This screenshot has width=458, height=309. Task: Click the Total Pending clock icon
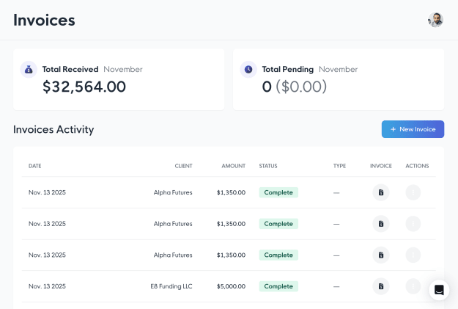coord(248,69)
